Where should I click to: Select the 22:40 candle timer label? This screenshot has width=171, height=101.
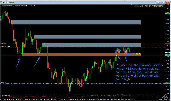pyautogui.click(x=138, y=54)
